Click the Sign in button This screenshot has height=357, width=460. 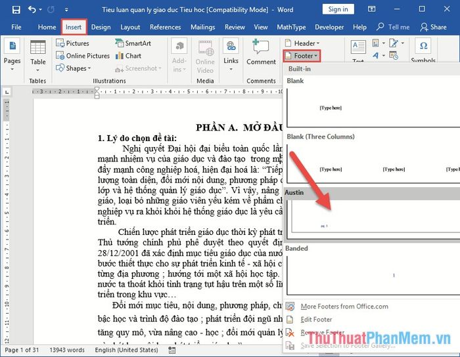tap(338, 9)
